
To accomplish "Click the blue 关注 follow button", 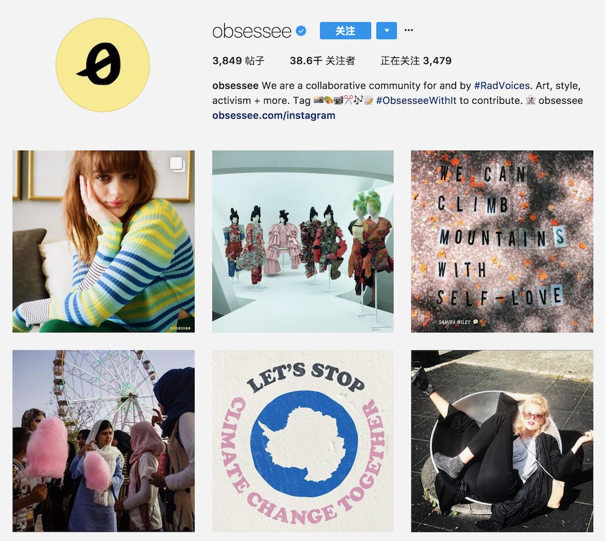I will [345, 31].
